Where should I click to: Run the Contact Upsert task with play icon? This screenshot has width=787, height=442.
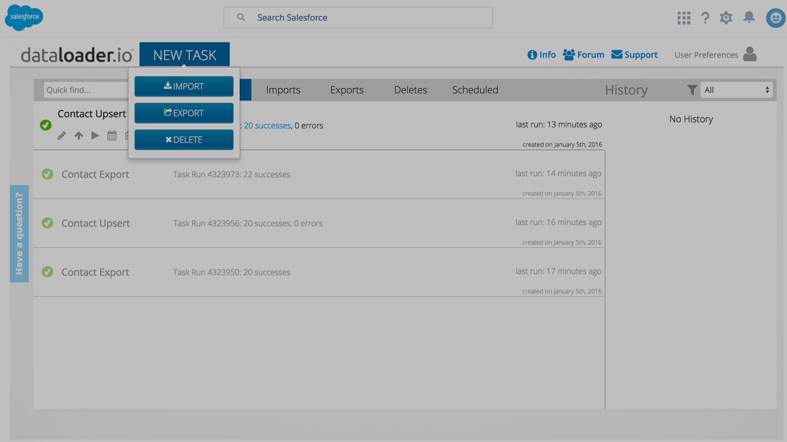point(95,135)
